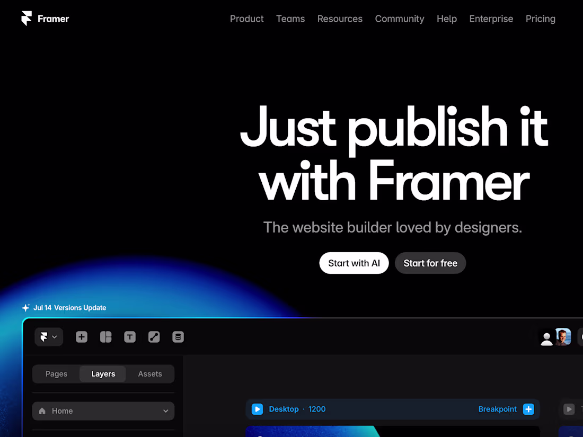Expand the Home page dropdown
This screenshot has height=437, width=583.
(x=166, y=411)
